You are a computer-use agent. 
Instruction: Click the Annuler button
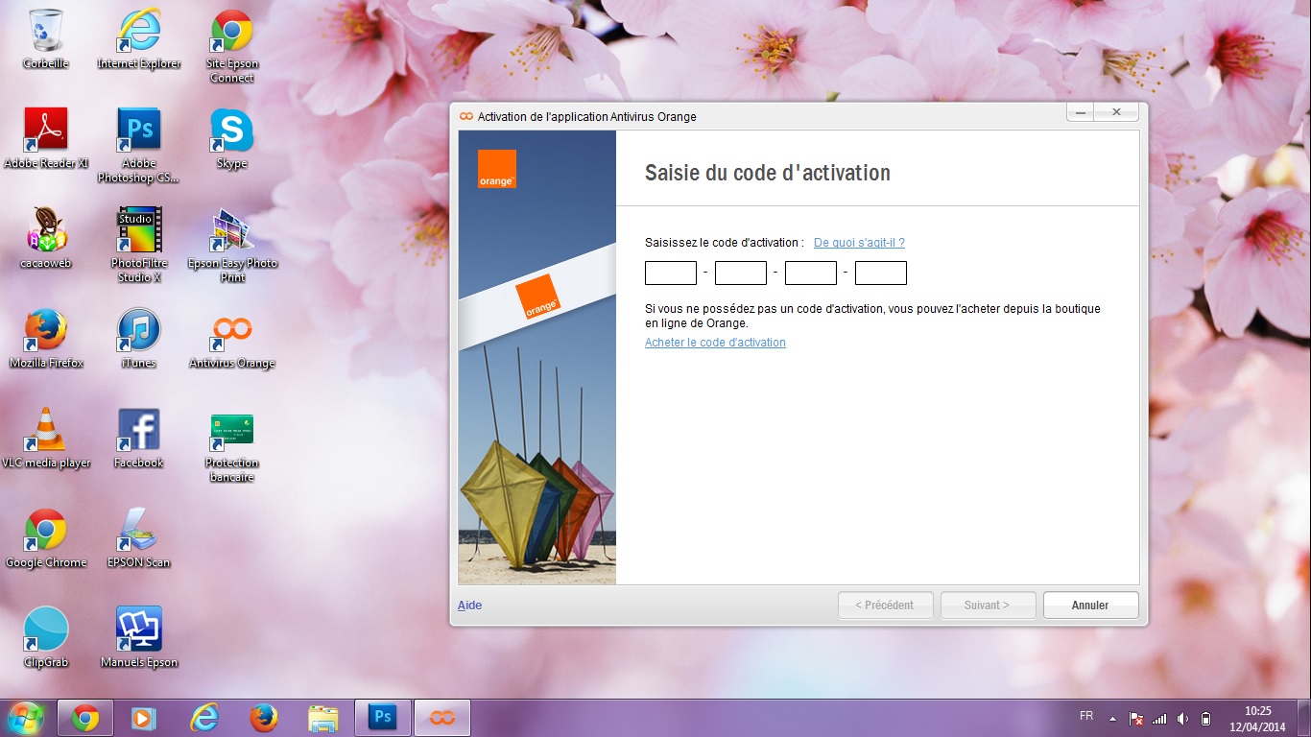tap(1090, 606)
